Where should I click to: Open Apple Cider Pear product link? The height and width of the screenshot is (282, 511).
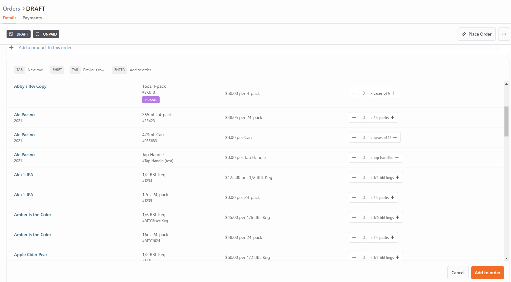pyautogui.click(x=31, y=255)
